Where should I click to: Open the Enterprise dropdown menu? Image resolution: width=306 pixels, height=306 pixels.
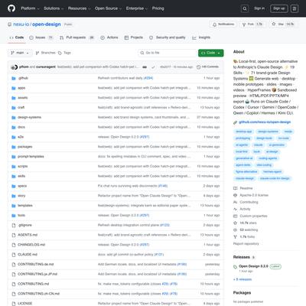coord(137,8)
